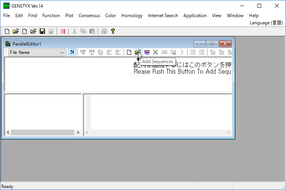Screen dimensions: 286x190
Task: Click the scissors Cut icon
Action: point(74,31)
